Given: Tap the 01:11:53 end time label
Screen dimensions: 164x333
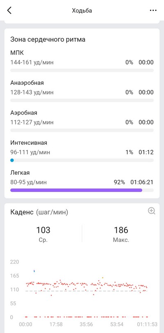Looking at the screenshot, I should (x=146, y=324).
